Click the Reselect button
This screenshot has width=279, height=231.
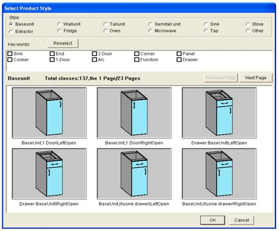63,43
